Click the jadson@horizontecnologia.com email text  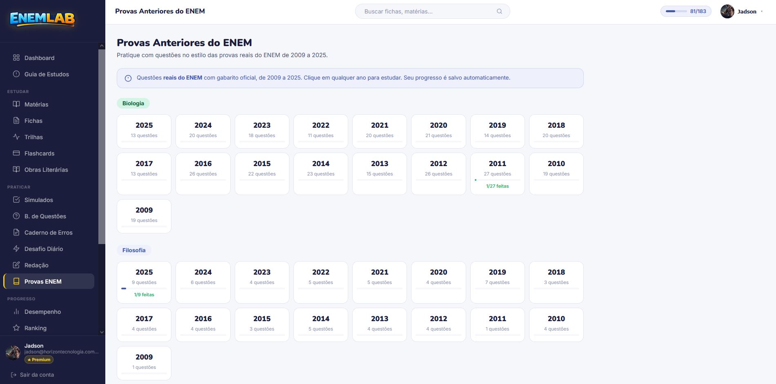(61, 352)
